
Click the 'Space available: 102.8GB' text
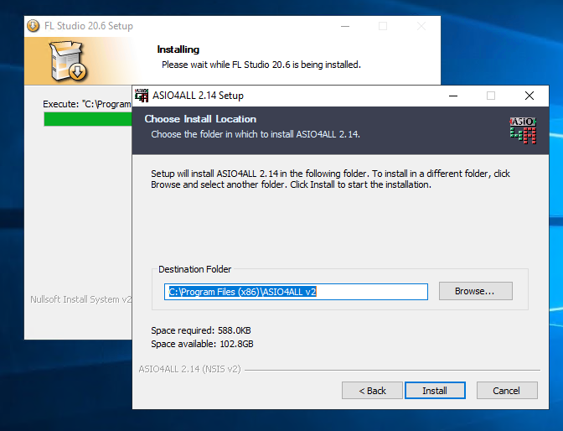click(x=202, y=344)
